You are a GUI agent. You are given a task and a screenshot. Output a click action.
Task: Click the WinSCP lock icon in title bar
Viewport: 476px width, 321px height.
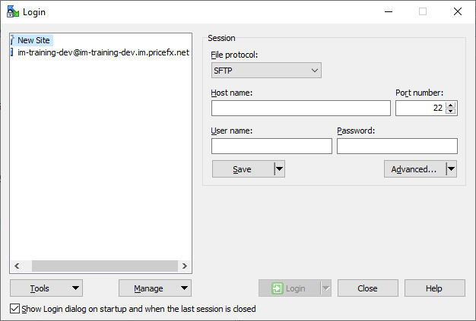[13, 11]
